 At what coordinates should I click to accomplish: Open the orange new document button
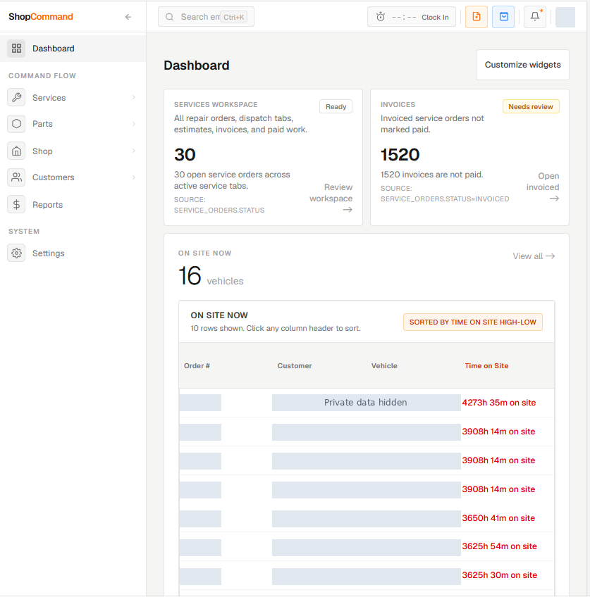click(x=477, y=17)
